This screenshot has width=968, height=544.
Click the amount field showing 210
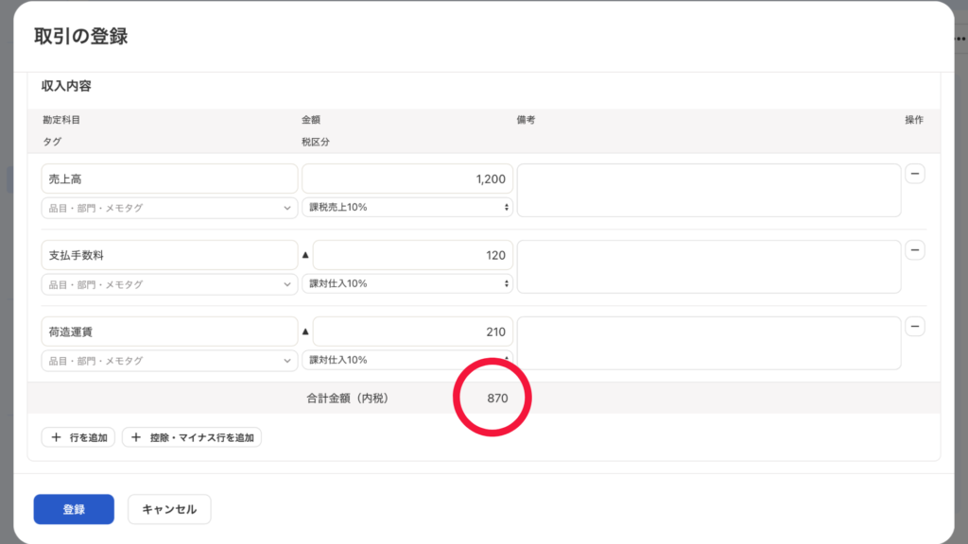[x=413, y=331]
